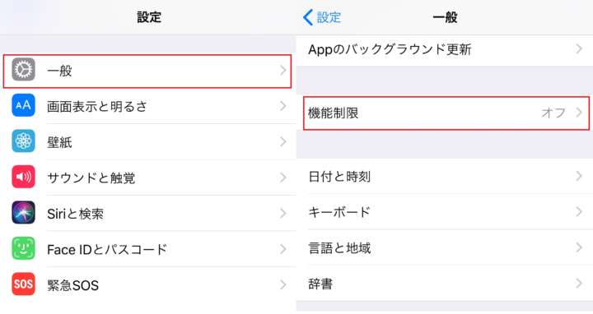
Task: Expand the 日付と時刻 row chevron
Action: (x=579, y=176)
